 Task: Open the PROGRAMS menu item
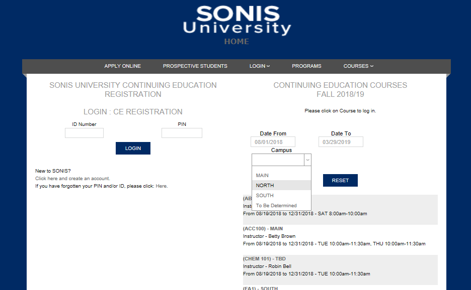306,66
